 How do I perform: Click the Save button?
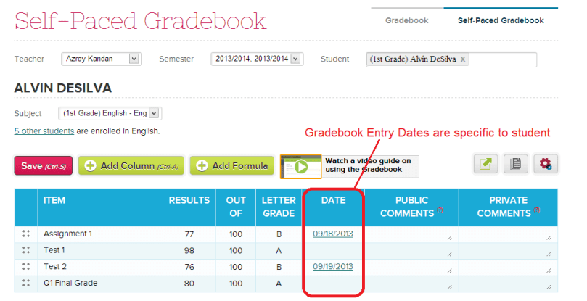(x=44, y=165)
